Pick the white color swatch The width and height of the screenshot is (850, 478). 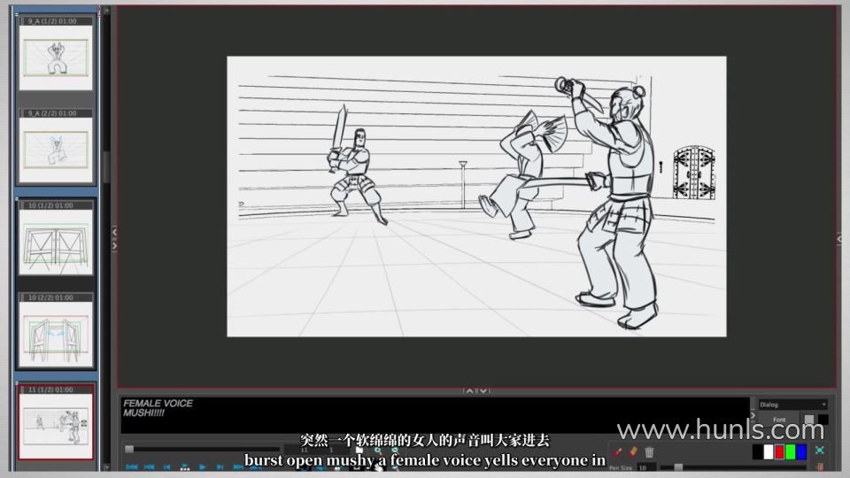(x=769, y=451)
